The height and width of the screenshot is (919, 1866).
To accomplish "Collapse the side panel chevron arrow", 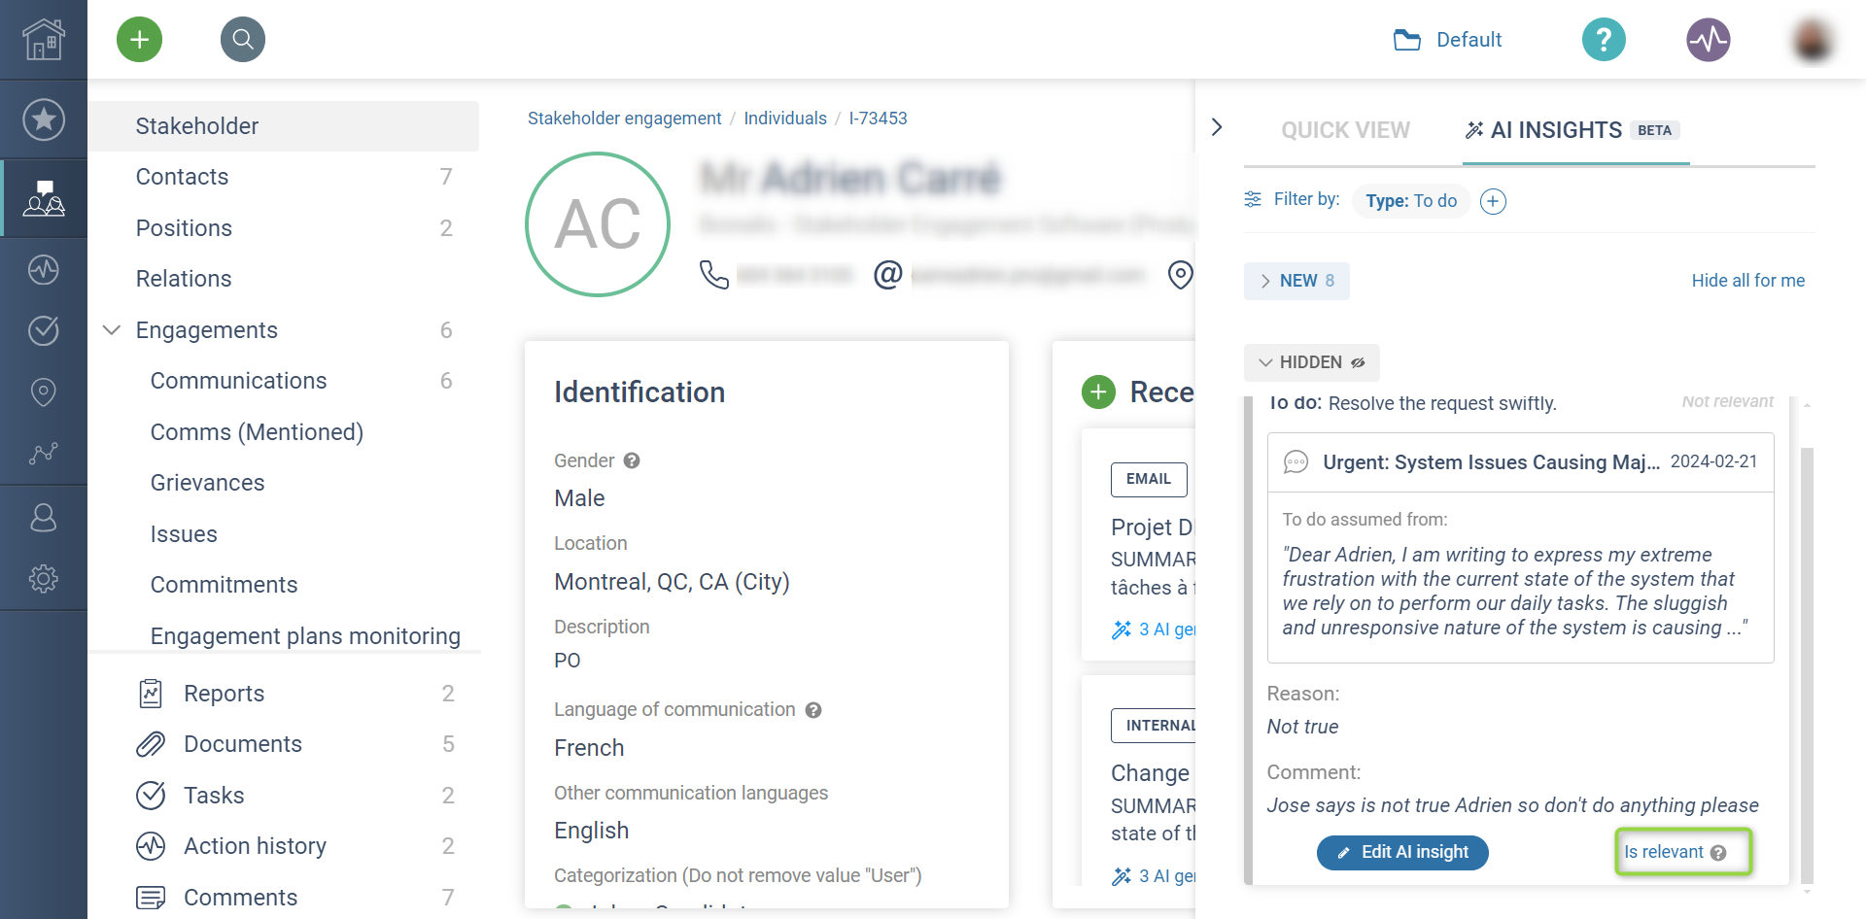I will [1217, 127].
